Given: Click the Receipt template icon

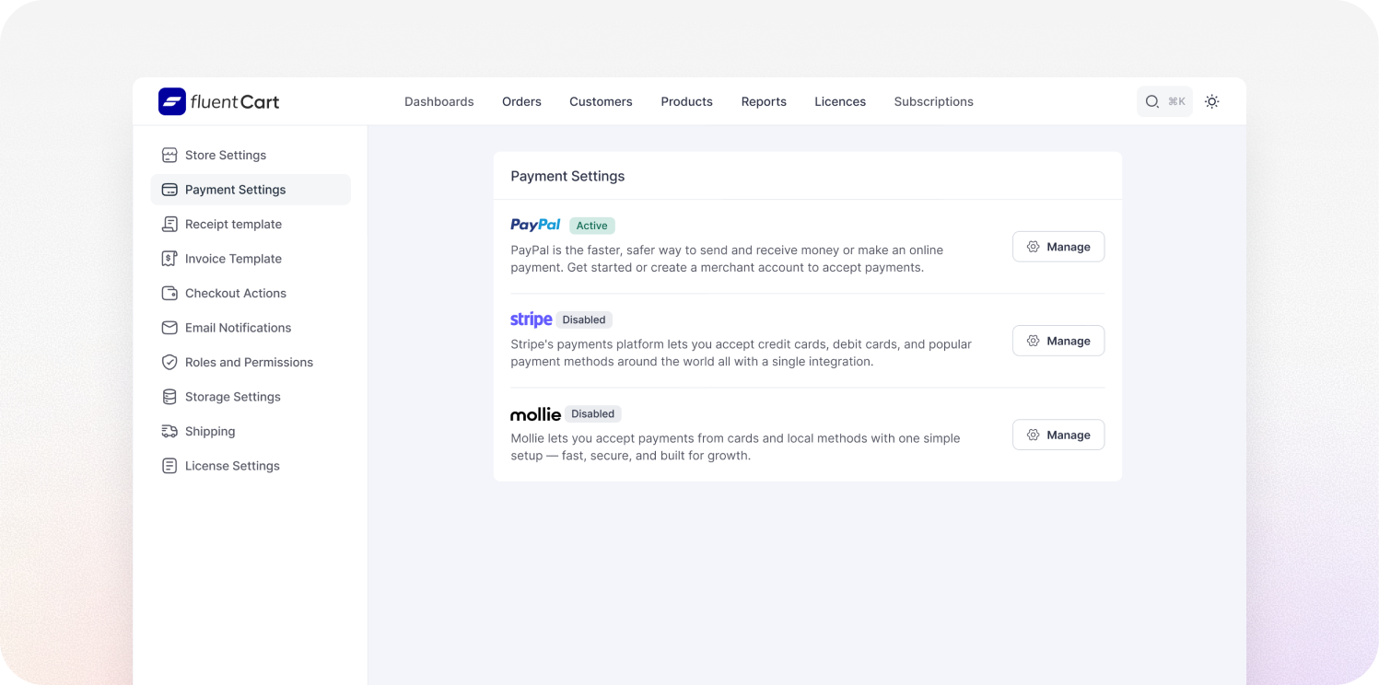Looking at the screenshot, I should click(169, 225).
